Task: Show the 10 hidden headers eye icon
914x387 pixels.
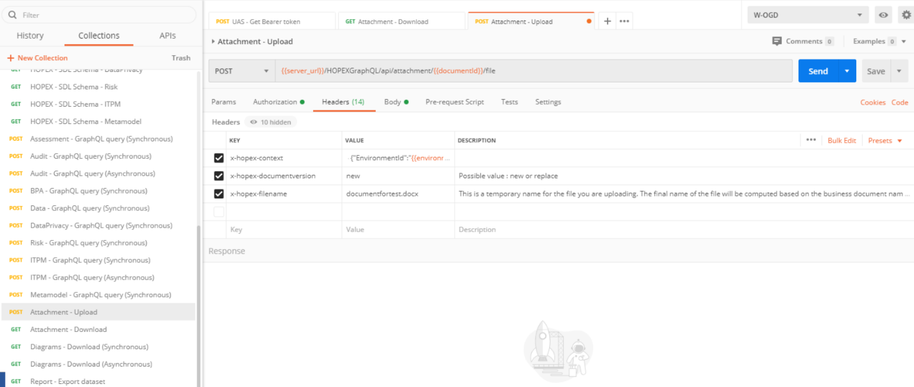Action: coord(254,122)
